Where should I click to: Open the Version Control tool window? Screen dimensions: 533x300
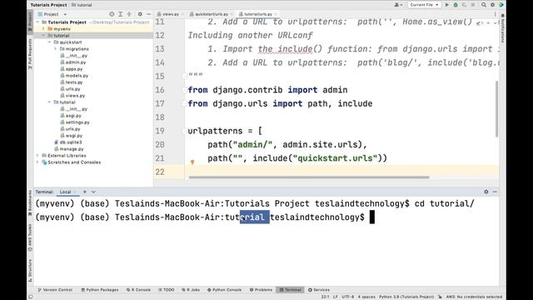(55, 290)
